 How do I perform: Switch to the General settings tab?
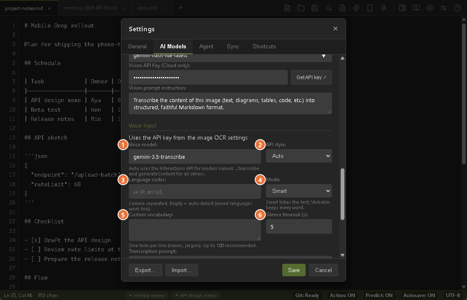tap(137, 46)
